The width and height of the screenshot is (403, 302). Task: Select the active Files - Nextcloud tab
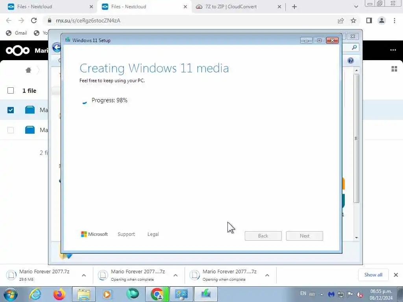[x=144, y=7]
